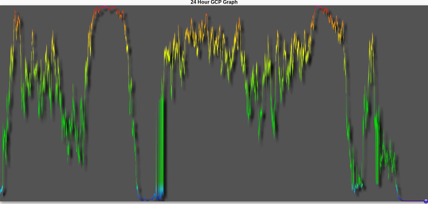Select the purple current-value dot marker

click(x=426, y=201)
